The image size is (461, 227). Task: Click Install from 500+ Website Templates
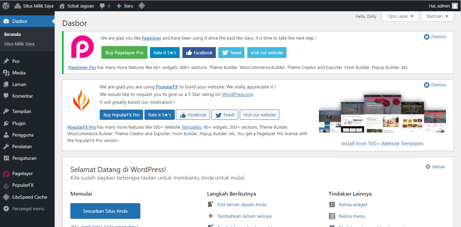[382, 144]
